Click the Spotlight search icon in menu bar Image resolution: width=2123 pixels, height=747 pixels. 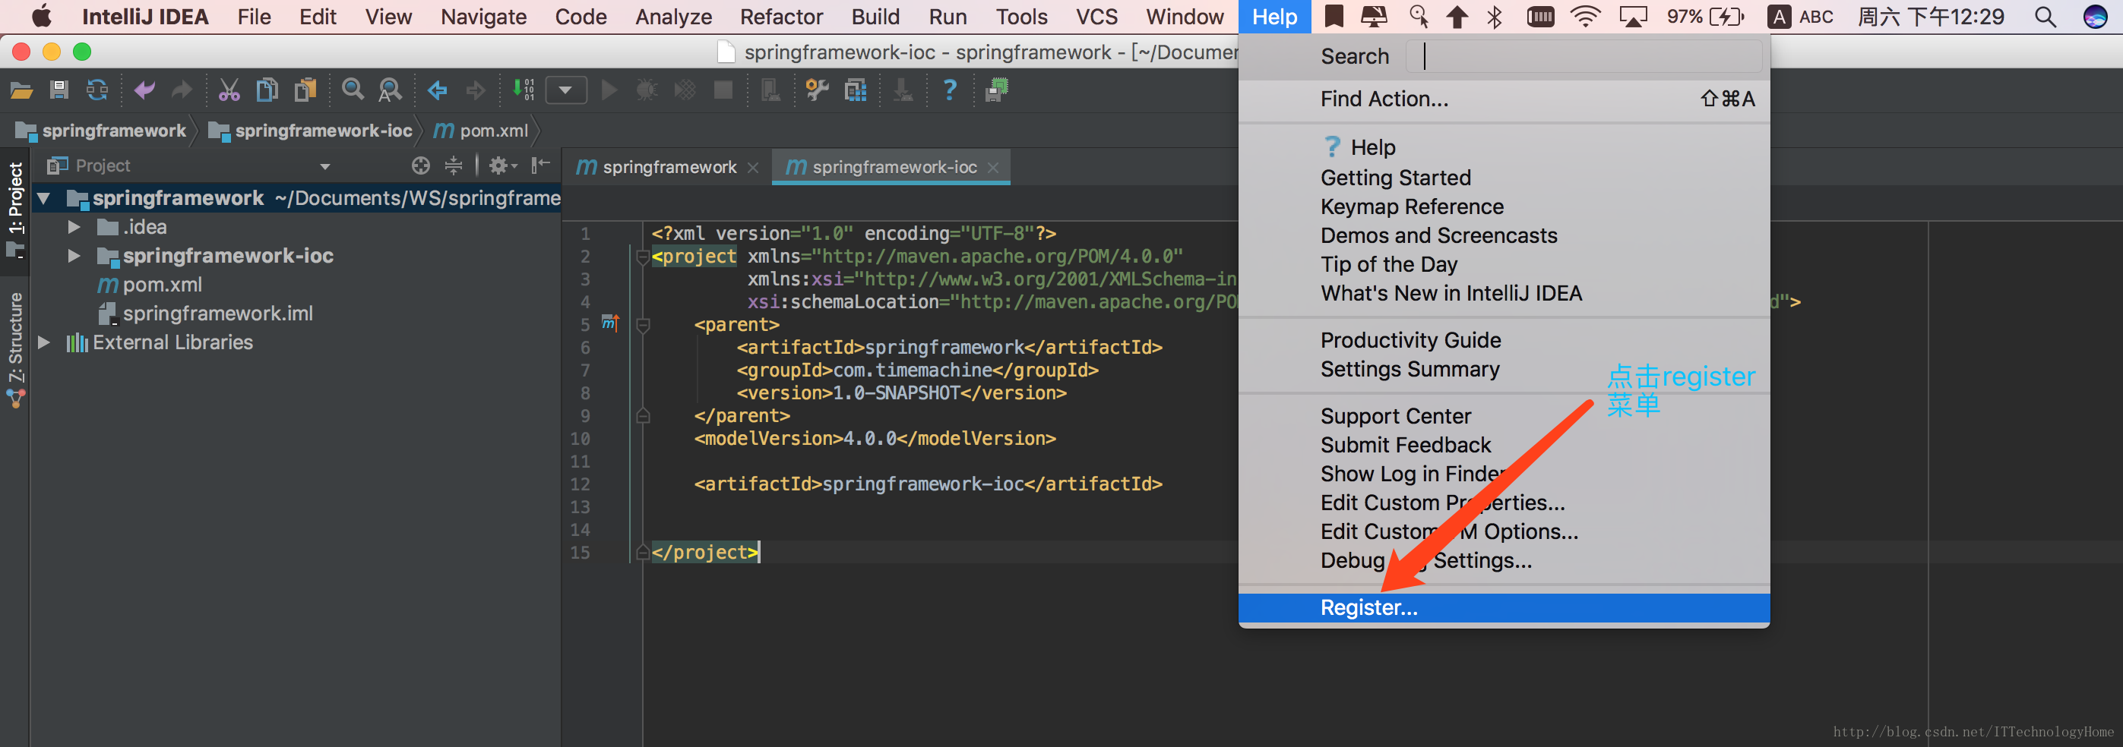tap(2045, 17)
